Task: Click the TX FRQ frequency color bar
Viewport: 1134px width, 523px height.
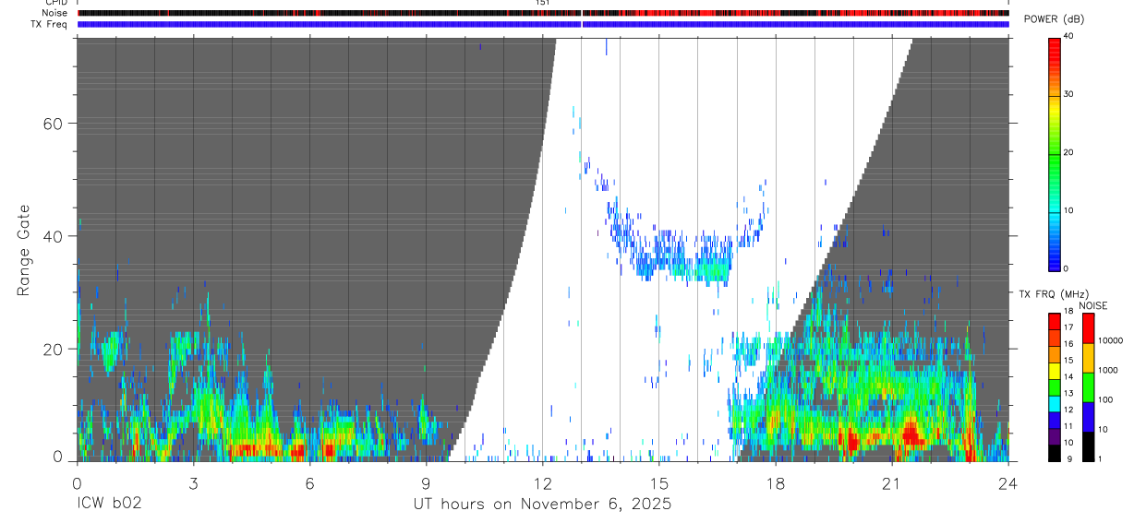Action: 1054,387
